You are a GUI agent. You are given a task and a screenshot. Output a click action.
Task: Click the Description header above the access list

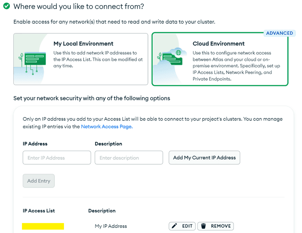click(102, 211)
